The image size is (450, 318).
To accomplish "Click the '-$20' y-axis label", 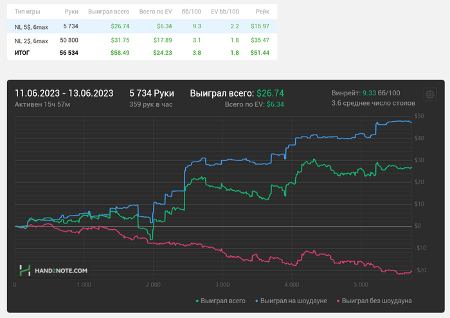I will pyautogui.click(x=420, y=270).
